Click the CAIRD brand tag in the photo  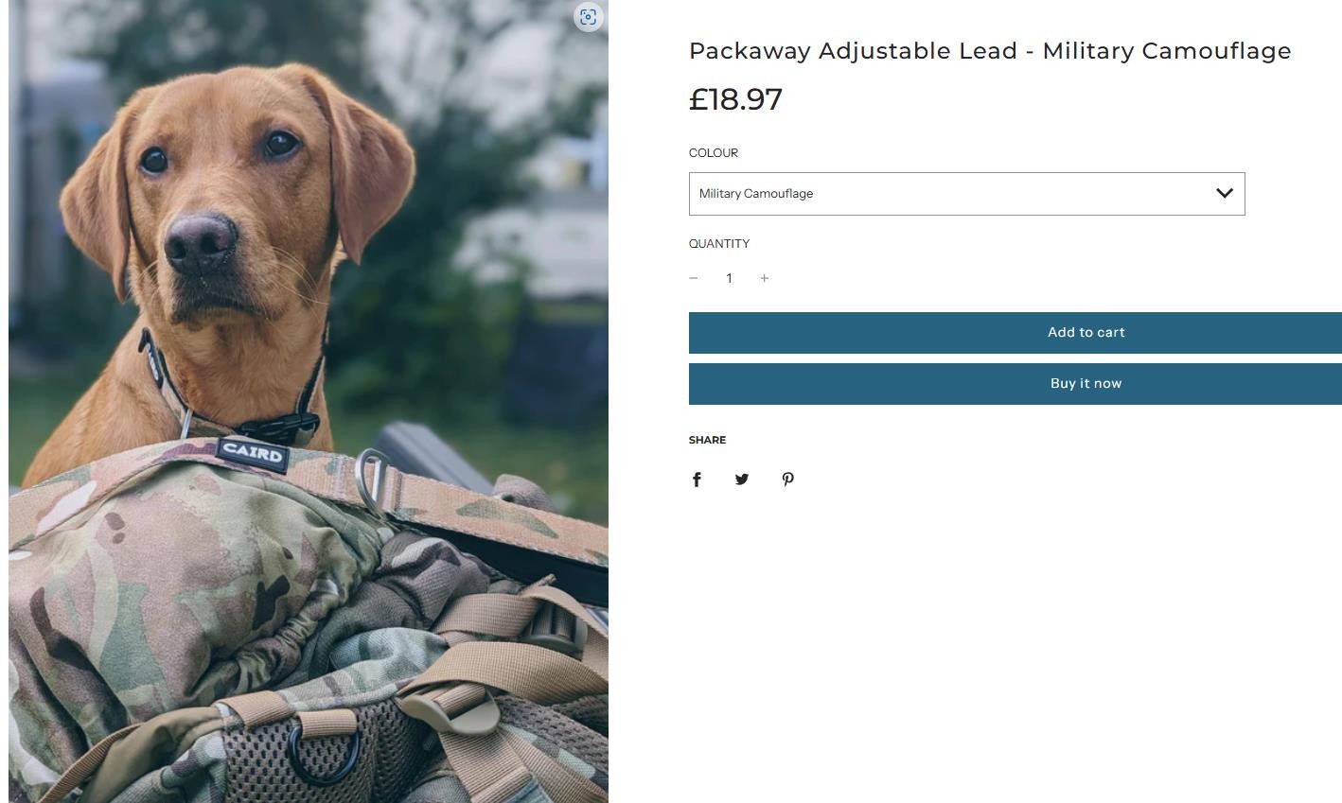click(x=253, y=453)
